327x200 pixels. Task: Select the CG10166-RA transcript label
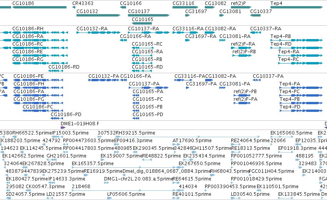tap(135, 36)
